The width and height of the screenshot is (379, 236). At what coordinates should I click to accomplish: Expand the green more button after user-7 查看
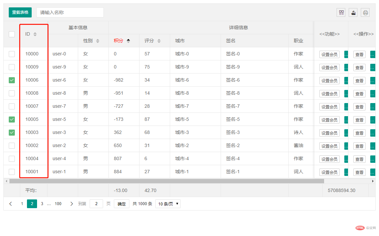[x=373, y=107]
